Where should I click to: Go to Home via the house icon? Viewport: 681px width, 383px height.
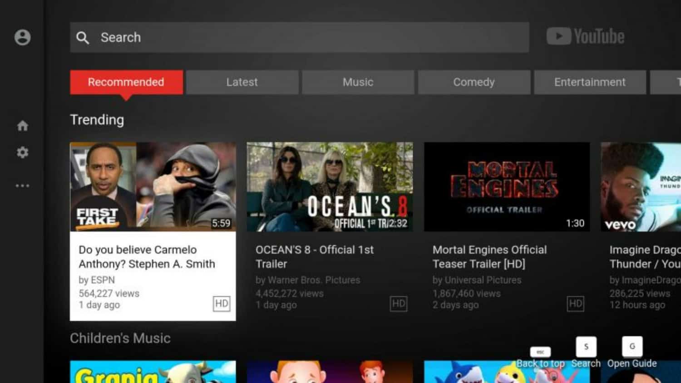tap(22, 126)
